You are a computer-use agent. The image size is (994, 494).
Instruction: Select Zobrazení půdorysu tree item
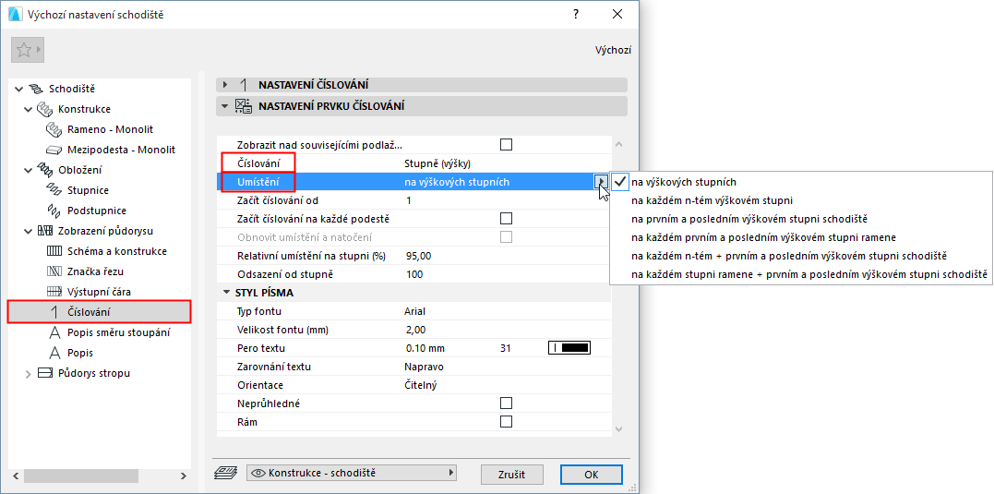pyautogui.click(x=105, y=231)
